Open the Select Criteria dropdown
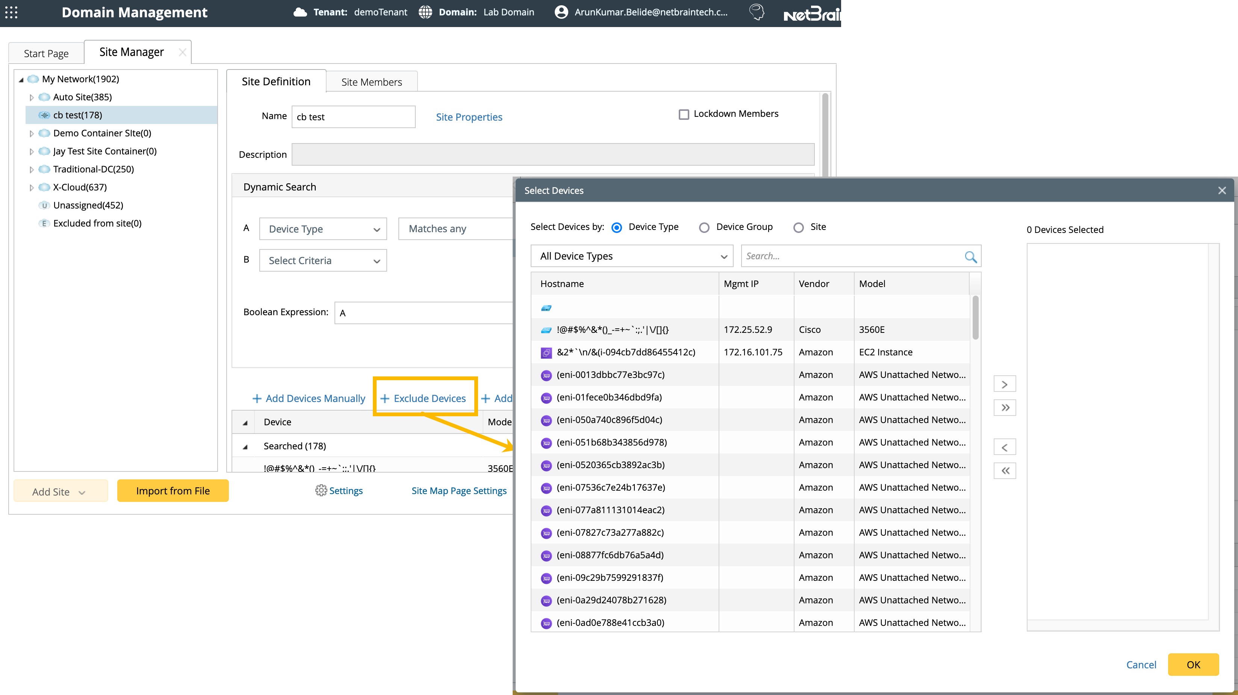Image resolution: width=1238 pixels, height=695 pixels. pyautogui.click(x=323, y=260)
